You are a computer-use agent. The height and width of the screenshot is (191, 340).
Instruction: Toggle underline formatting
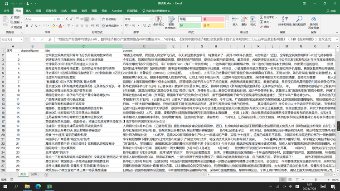coord(36,25)
